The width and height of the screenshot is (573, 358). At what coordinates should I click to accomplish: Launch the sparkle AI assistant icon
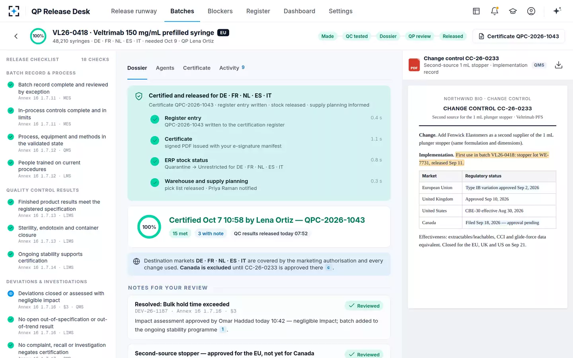[x=557, y=11]
